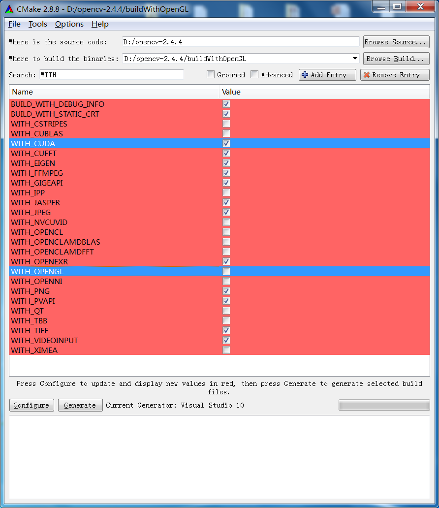Viewport: 439px width, 508px height.
Task: Select the WITH_QT entry name
Action: click(27, 311)
